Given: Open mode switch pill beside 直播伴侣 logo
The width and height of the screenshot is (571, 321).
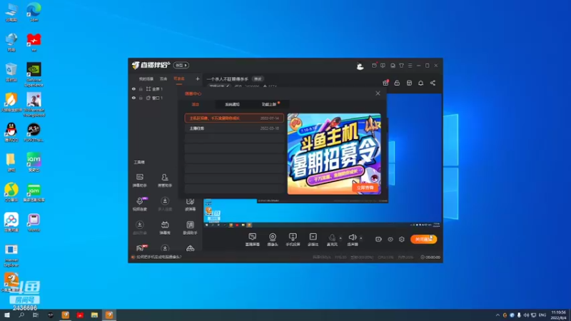Looking at the screenshot, I should click(181, 65).
